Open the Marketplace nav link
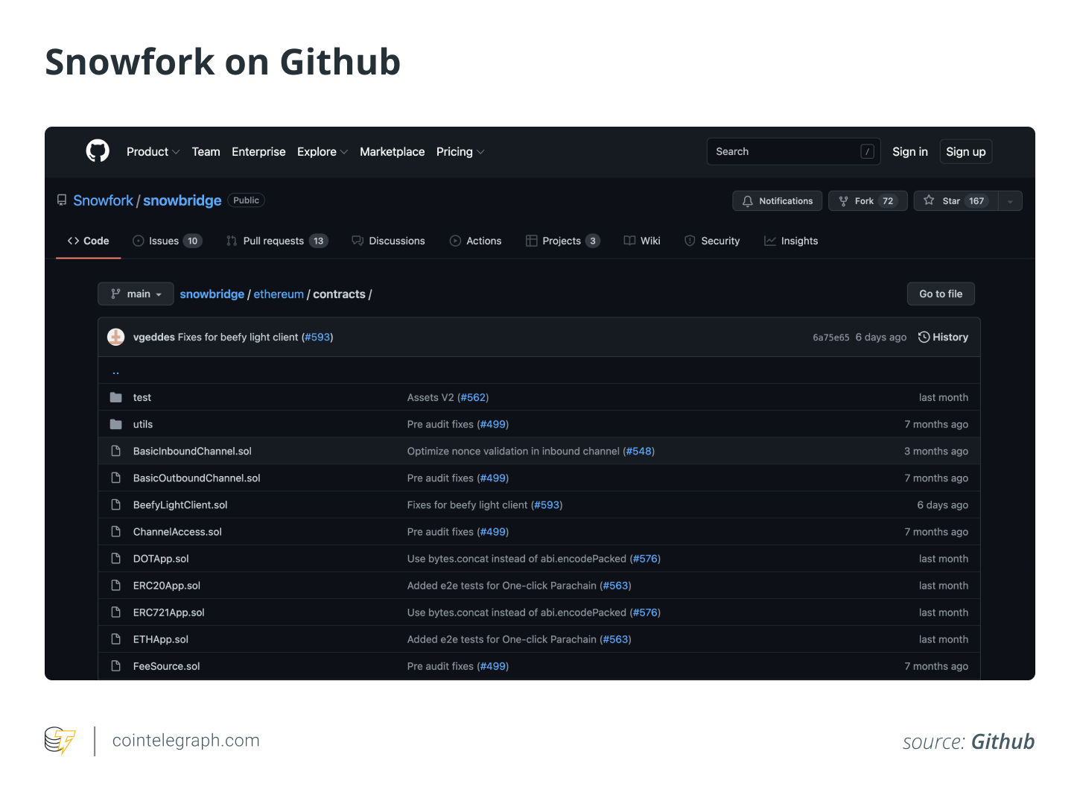 point(392,151)
